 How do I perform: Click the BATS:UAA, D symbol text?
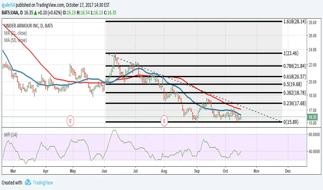click(12, 12)
